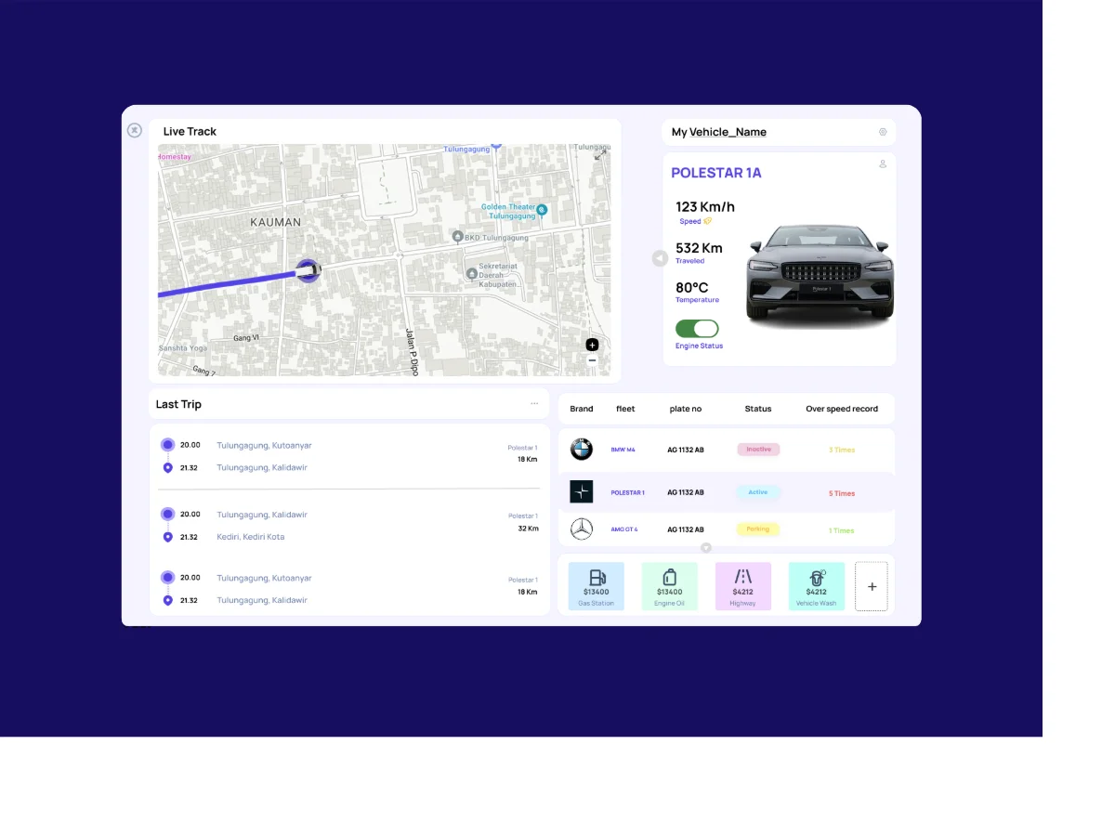
Task: Select the Polestar logo in fleet table
Action: [x=582, y=492]
